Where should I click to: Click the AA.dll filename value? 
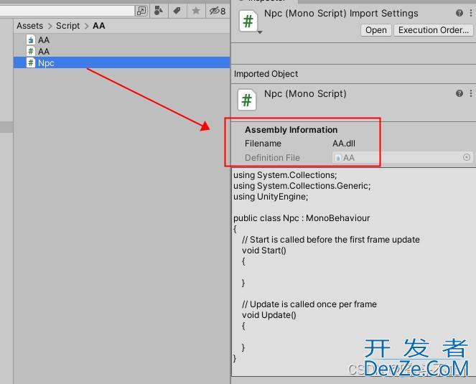point(344,144)
